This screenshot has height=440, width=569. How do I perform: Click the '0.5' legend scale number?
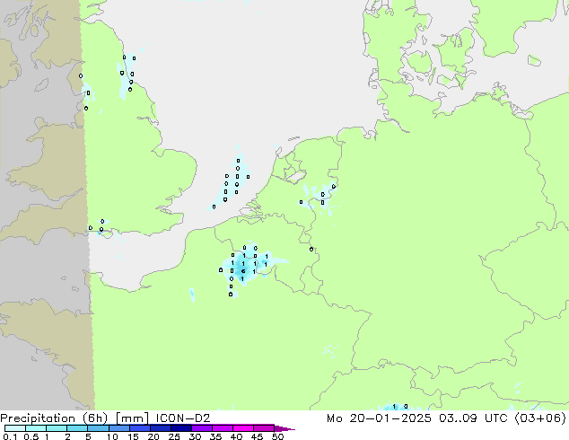(31, 436)
